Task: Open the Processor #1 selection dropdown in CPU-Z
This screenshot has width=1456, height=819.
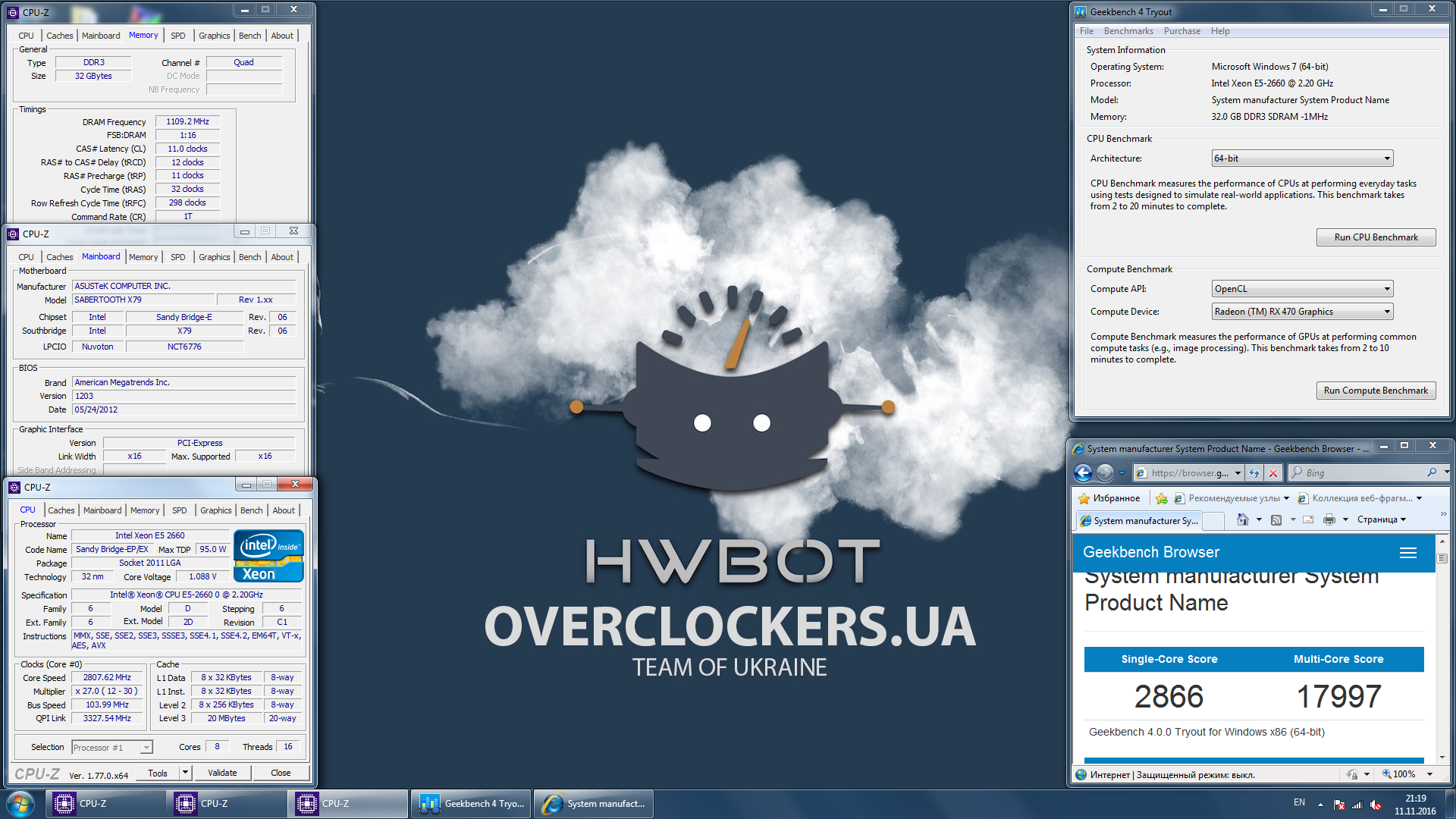Action: (x=112, y=748)
